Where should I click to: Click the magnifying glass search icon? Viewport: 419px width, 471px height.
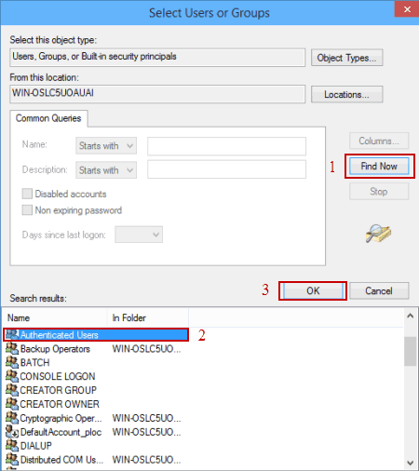(x=378, y=234)
